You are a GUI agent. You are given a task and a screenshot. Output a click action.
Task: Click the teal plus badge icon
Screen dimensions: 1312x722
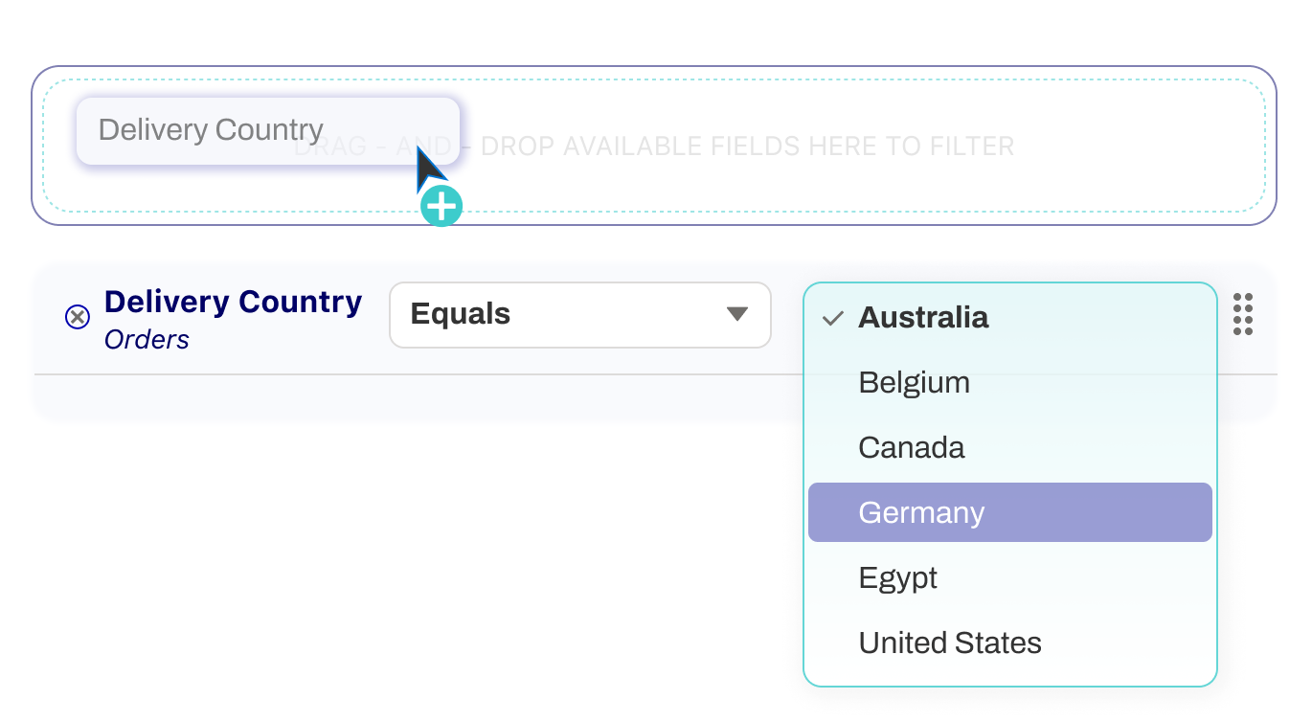pyautogui.click(x=441, y=206)
